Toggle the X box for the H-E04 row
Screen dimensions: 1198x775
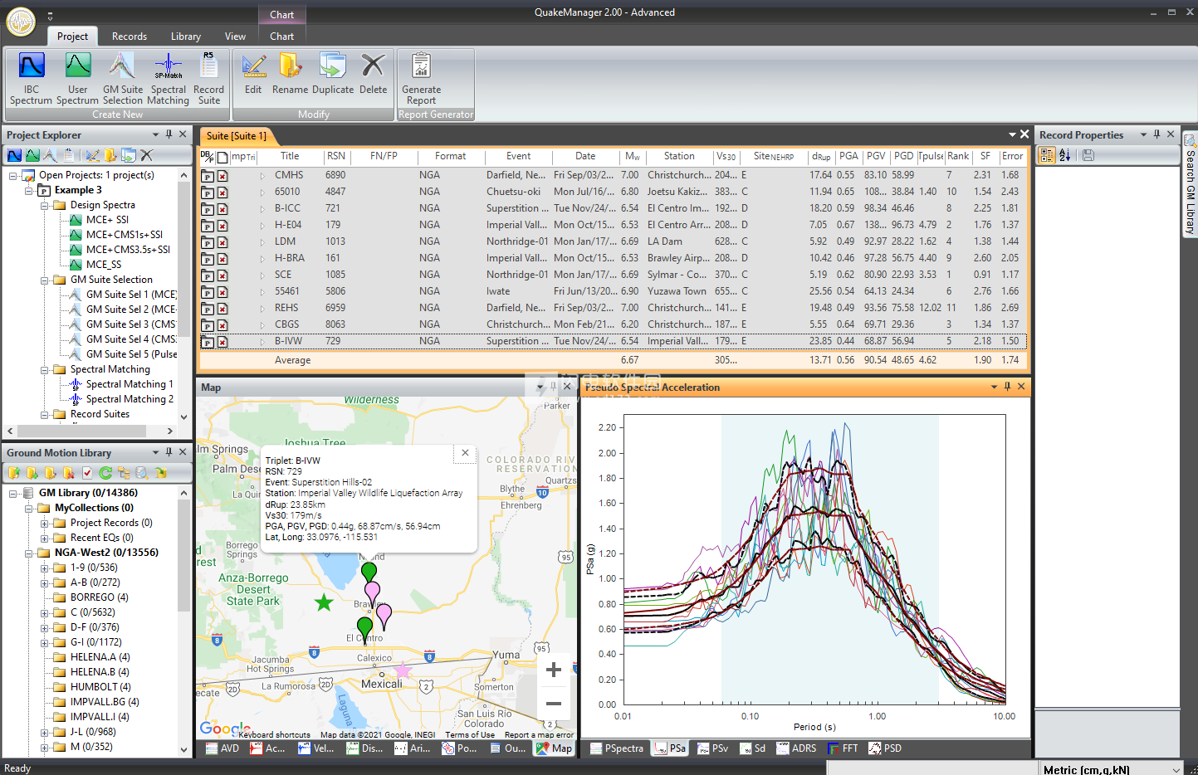tap(222, 226)
